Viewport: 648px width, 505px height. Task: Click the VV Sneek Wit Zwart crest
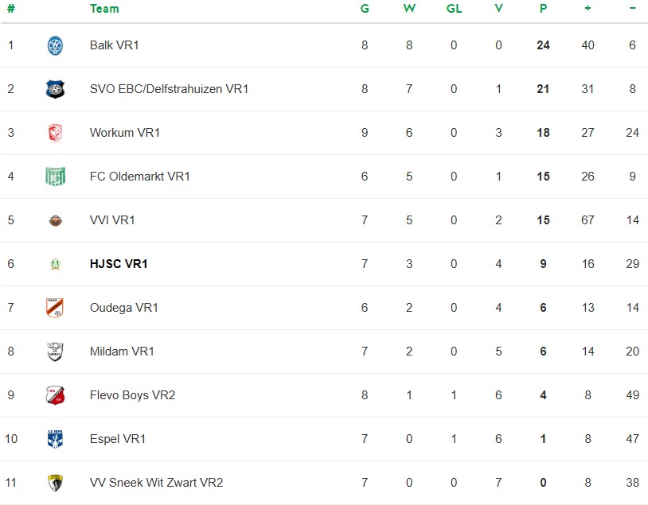click(x=55, y=483)
